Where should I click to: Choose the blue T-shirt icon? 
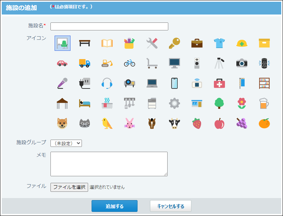coord(219,43)
